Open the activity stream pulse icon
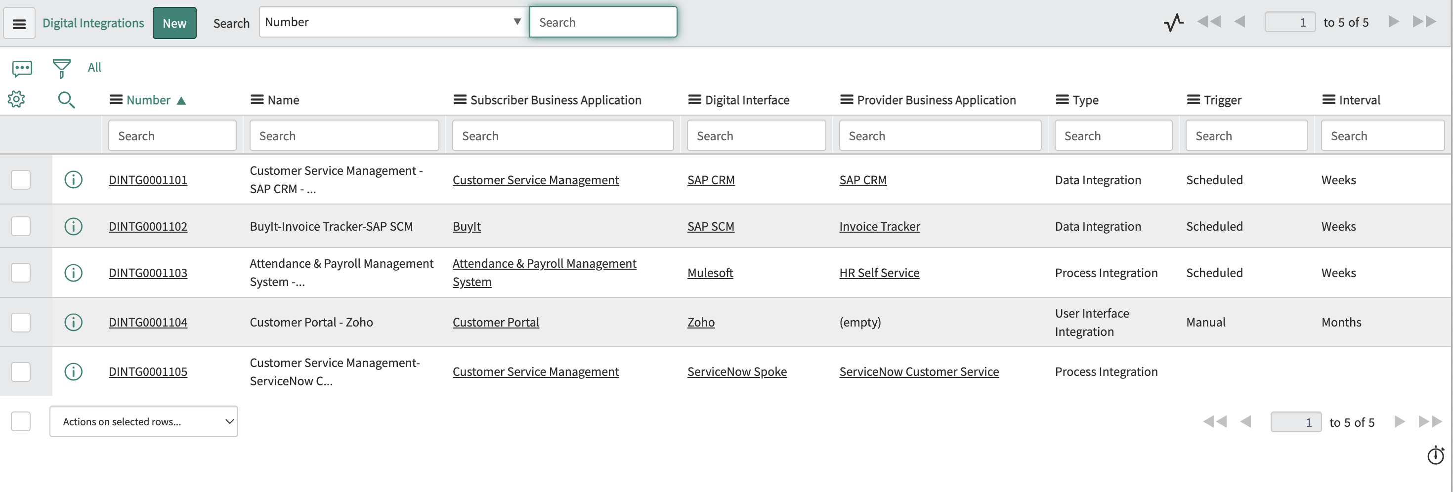 pos(1174,22)
